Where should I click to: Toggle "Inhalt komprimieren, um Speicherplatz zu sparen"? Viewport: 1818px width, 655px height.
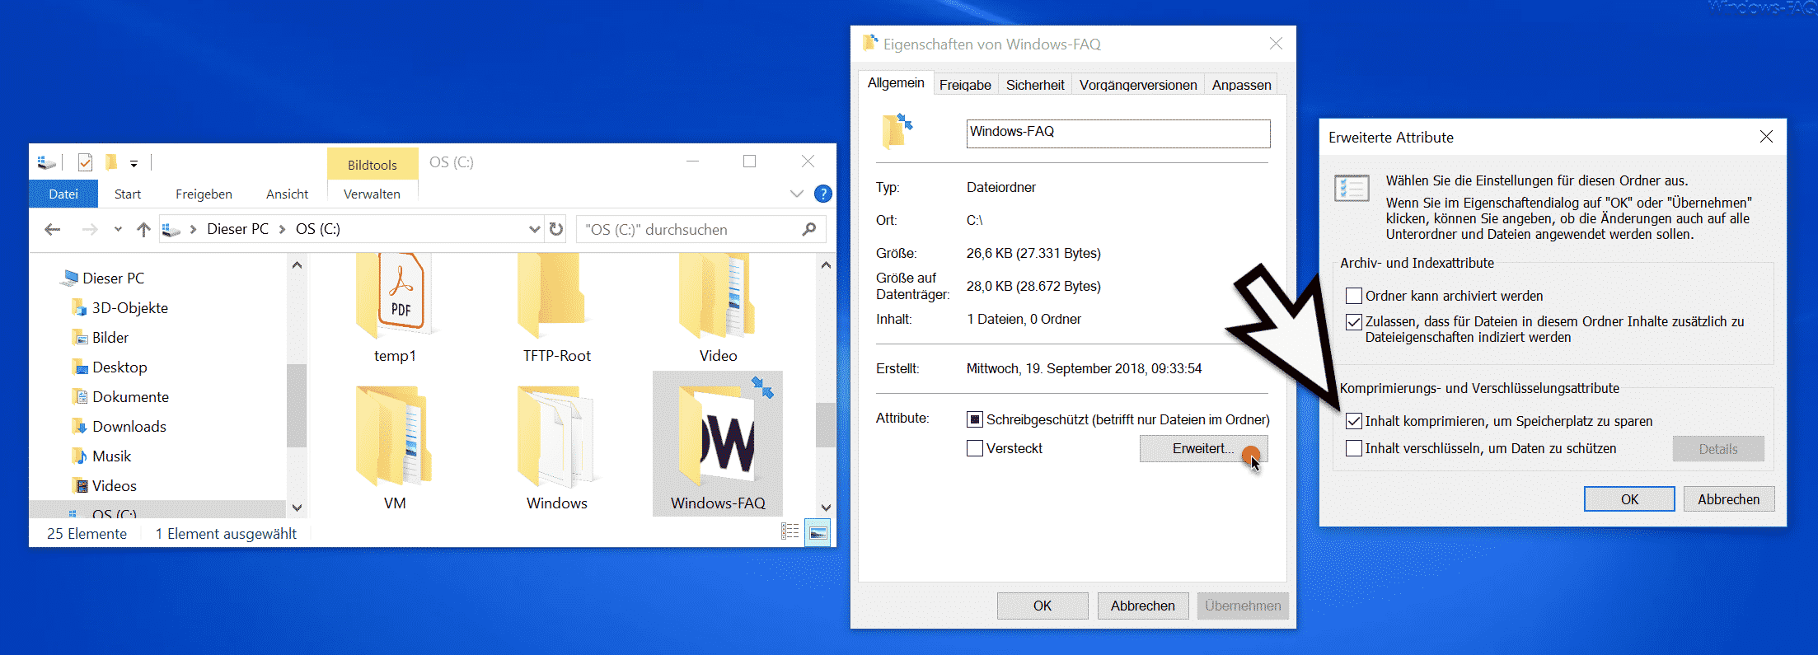(1353, 421)
